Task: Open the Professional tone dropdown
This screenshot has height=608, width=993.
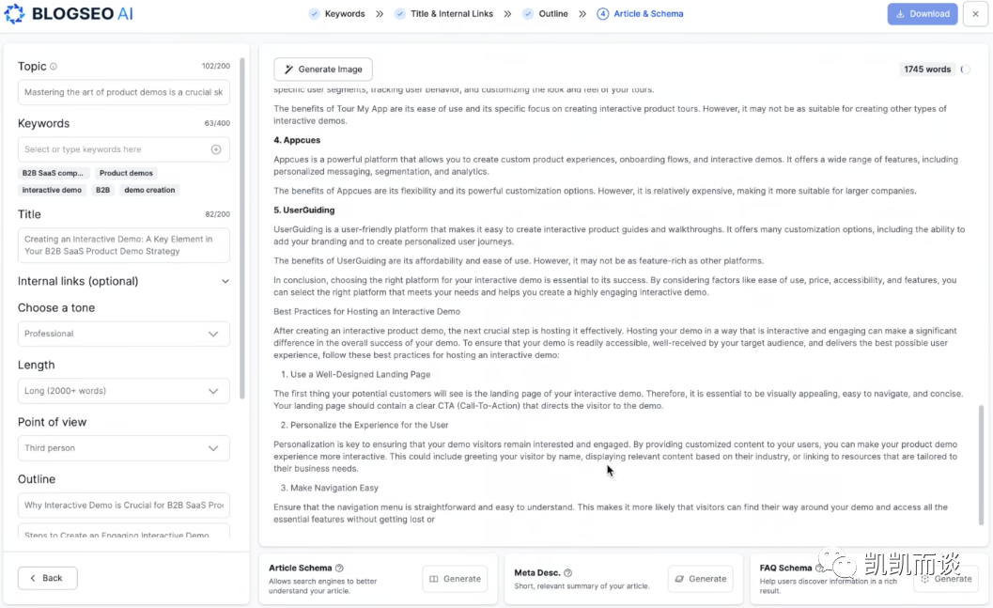Action: point(123,334)
